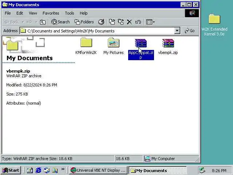Select the AppCompat.zip archive icon
Viewport: 233px width, 175px height.
[x=141, y=43]
